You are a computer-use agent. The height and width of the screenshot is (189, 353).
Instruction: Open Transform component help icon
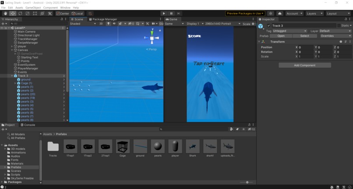pyautogui.click(x=341, y=42)
